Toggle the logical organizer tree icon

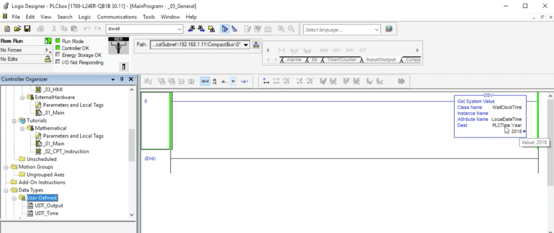[235, 29]
